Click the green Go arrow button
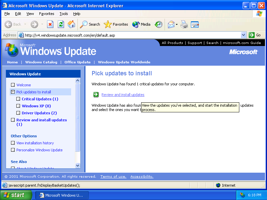The width and height of the screenshot is (267, 200). (x=252, y=35)
